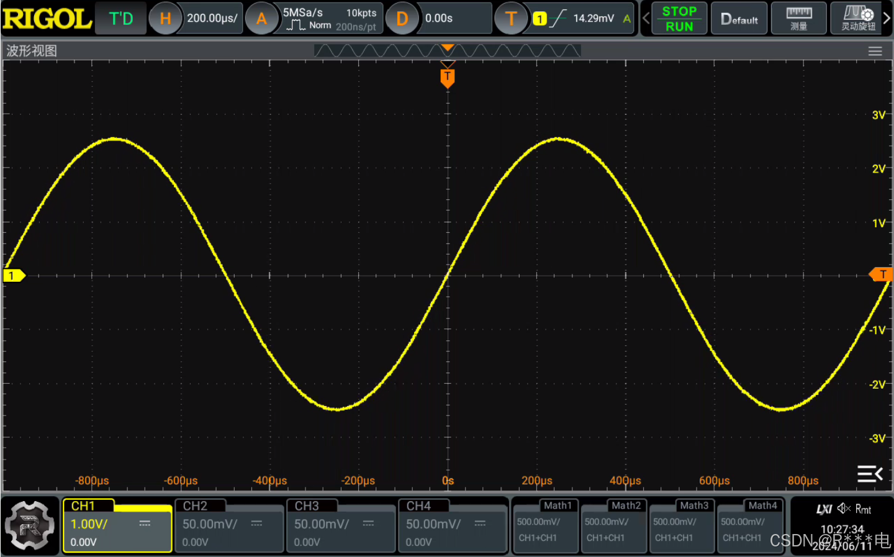Open the Math3 panel
Screen dimensions: 894x557
[682, 525]
